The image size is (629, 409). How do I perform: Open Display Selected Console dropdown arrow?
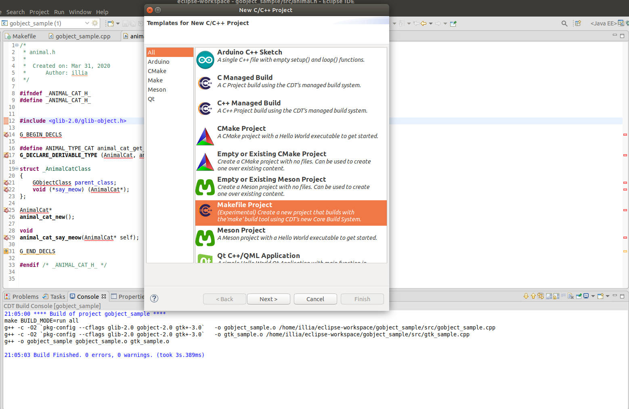pos(593,296)
